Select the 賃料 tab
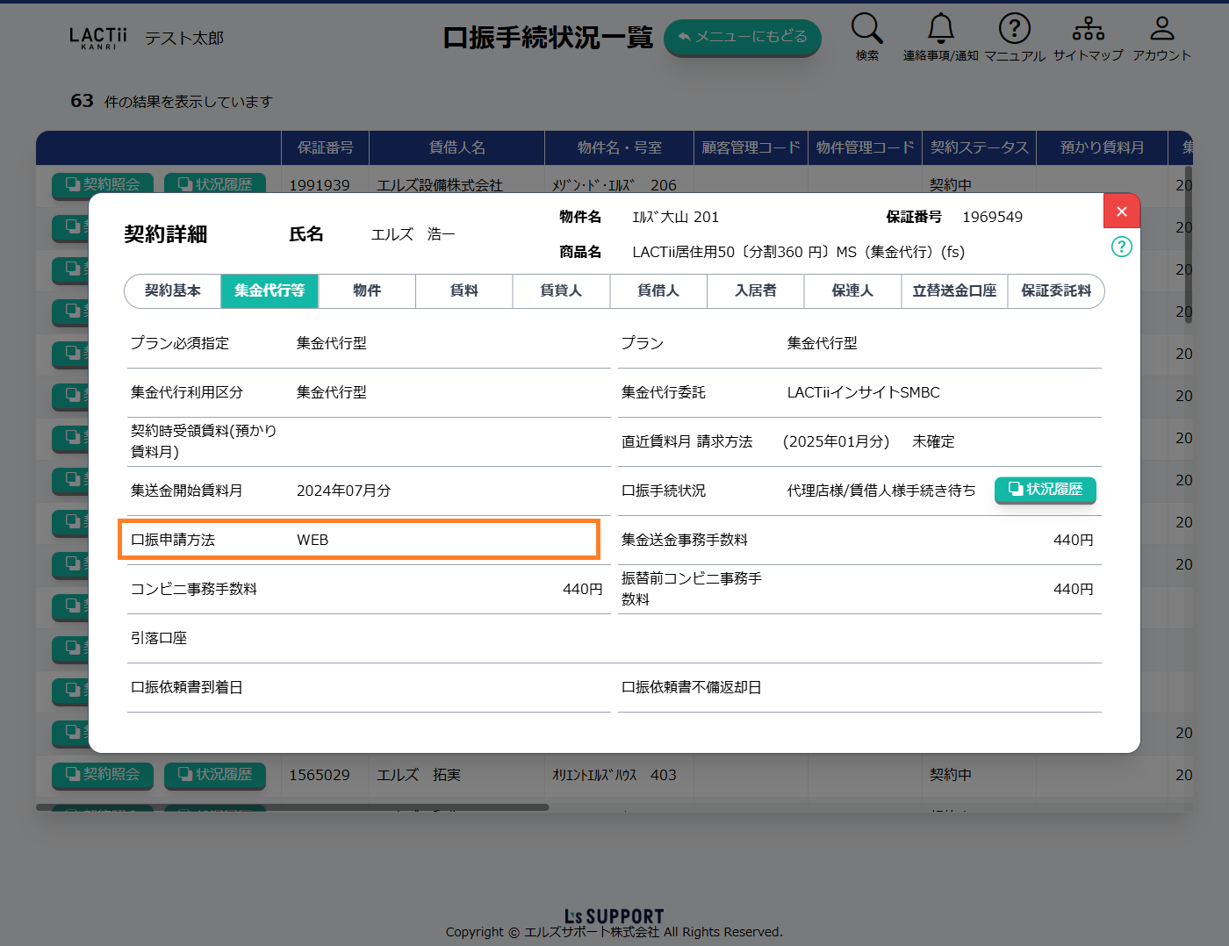1229x946 pixels. tap(464, 290)
